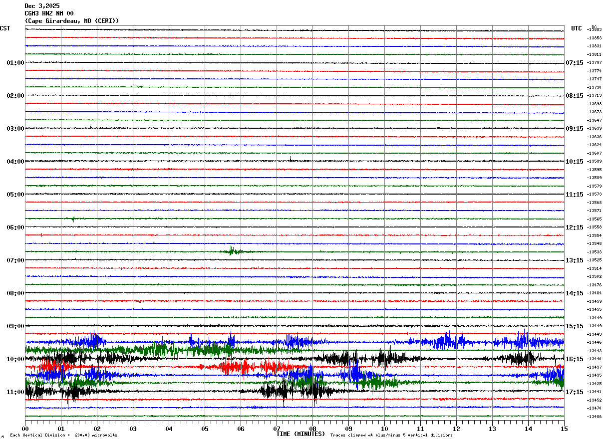Click the 11:00 CST hour label
The height and width of the screenshot is (442, 604).
point(15,392)
